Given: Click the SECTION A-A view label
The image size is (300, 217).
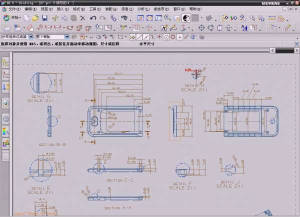Looking at the screenshot, I should [x=117, y=207].
